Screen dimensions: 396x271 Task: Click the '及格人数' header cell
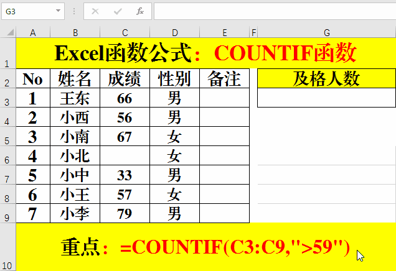click(326, 78)
